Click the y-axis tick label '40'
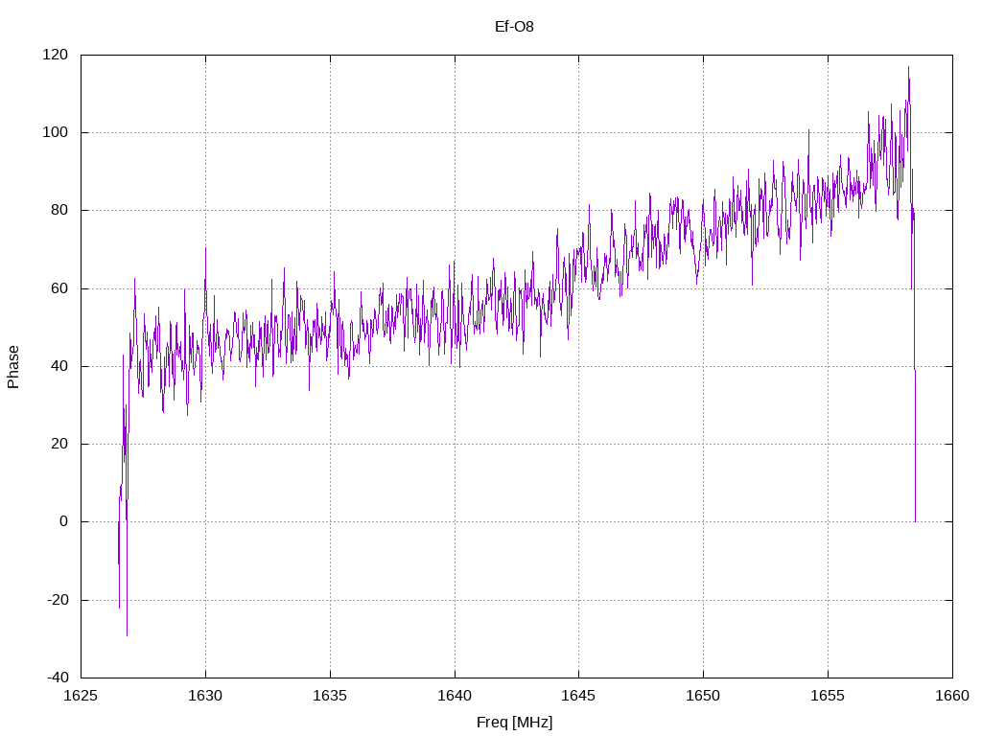 59,366
